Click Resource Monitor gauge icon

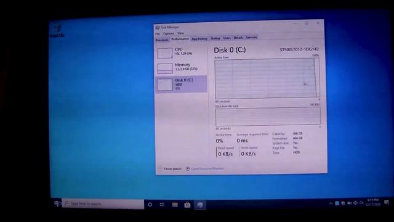pos(188,168)
